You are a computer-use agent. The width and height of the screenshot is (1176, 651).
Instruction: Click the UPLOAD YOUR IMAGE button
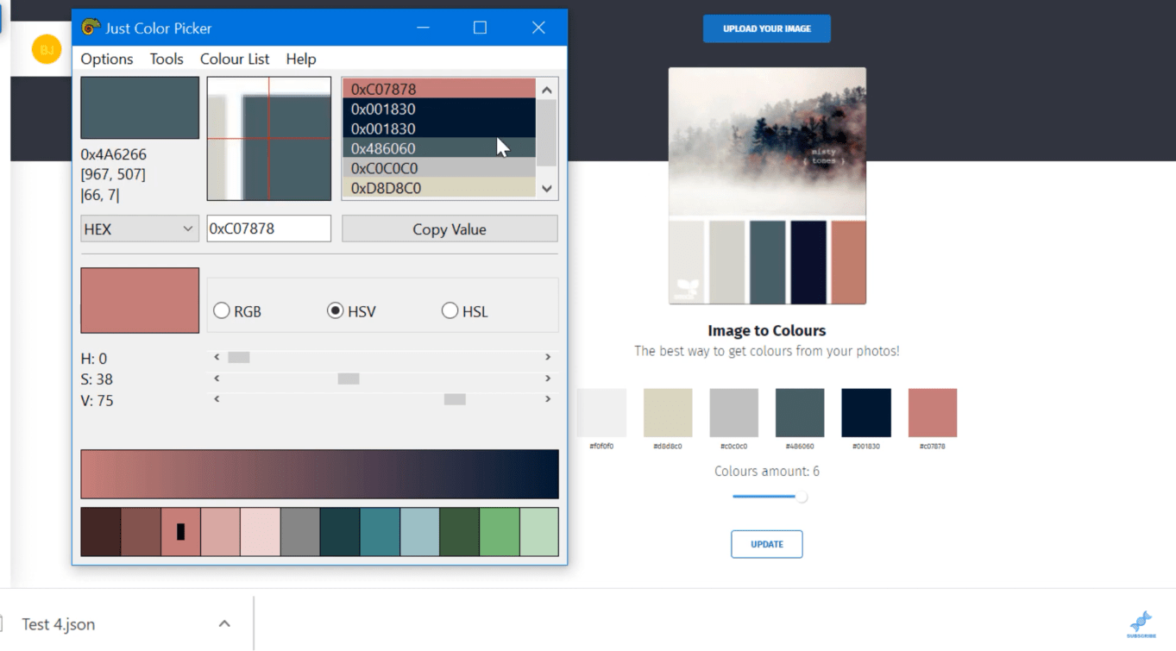767,28
